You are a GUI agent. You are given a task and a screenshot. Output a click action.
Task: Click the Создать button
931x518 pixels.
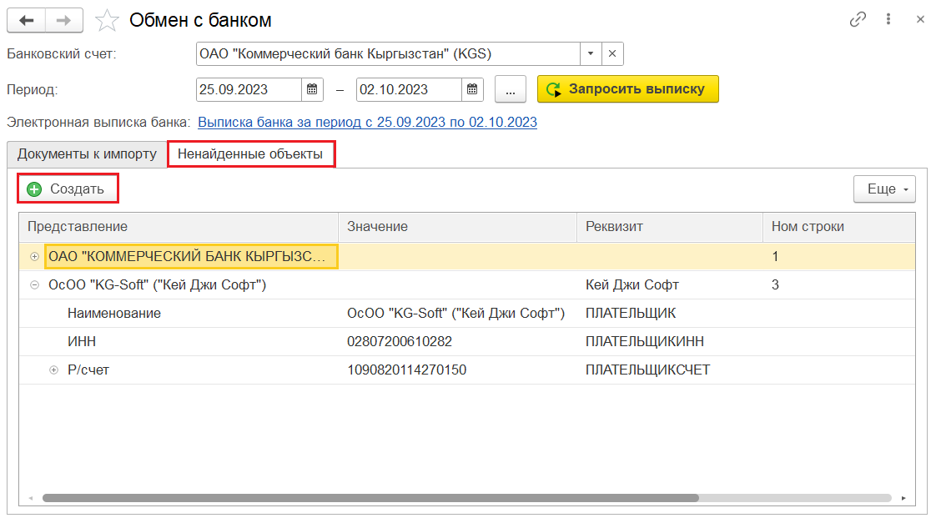pyautogui.click(x=68, y=189)
